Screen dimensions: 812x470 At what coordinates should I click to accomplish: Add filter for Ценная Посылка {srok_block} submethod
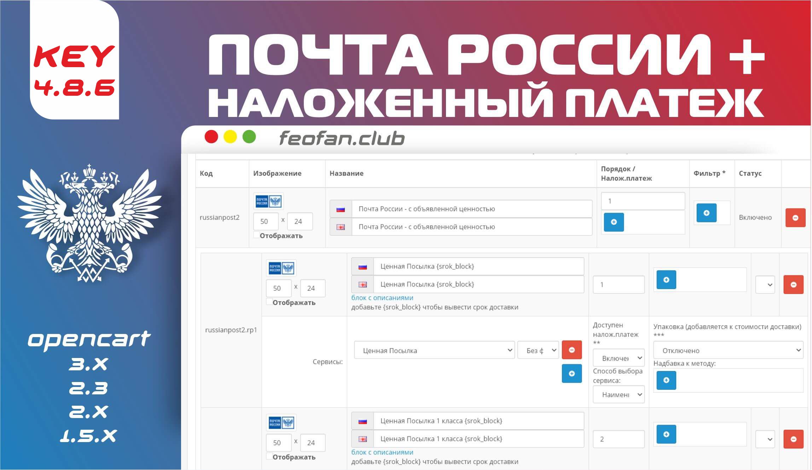[666, 280]
